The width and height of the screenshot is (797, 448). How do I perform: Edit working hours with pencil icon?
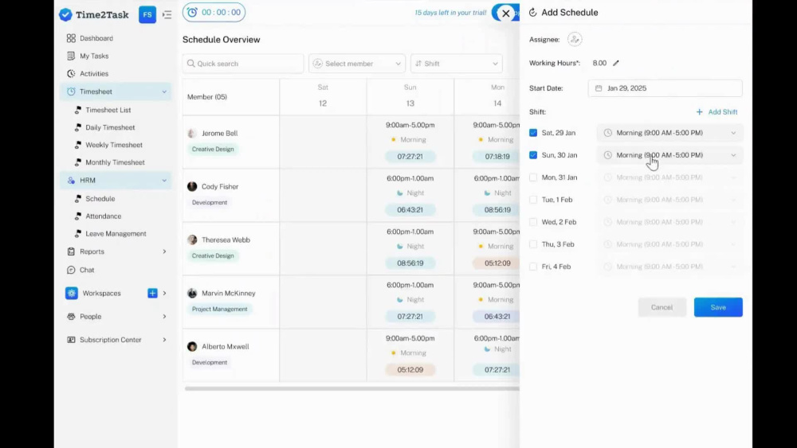616,63
